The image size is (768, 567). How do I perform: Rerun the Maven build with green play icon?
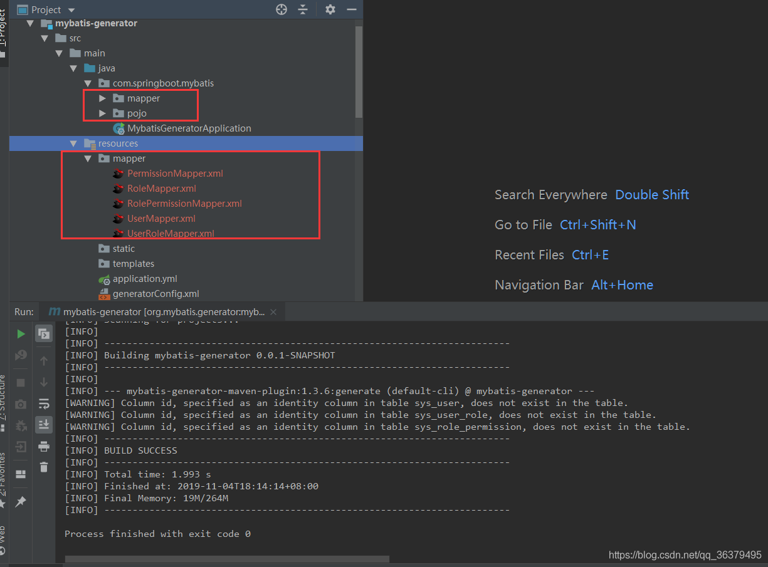pyautogui.click(x=21, y=333)
